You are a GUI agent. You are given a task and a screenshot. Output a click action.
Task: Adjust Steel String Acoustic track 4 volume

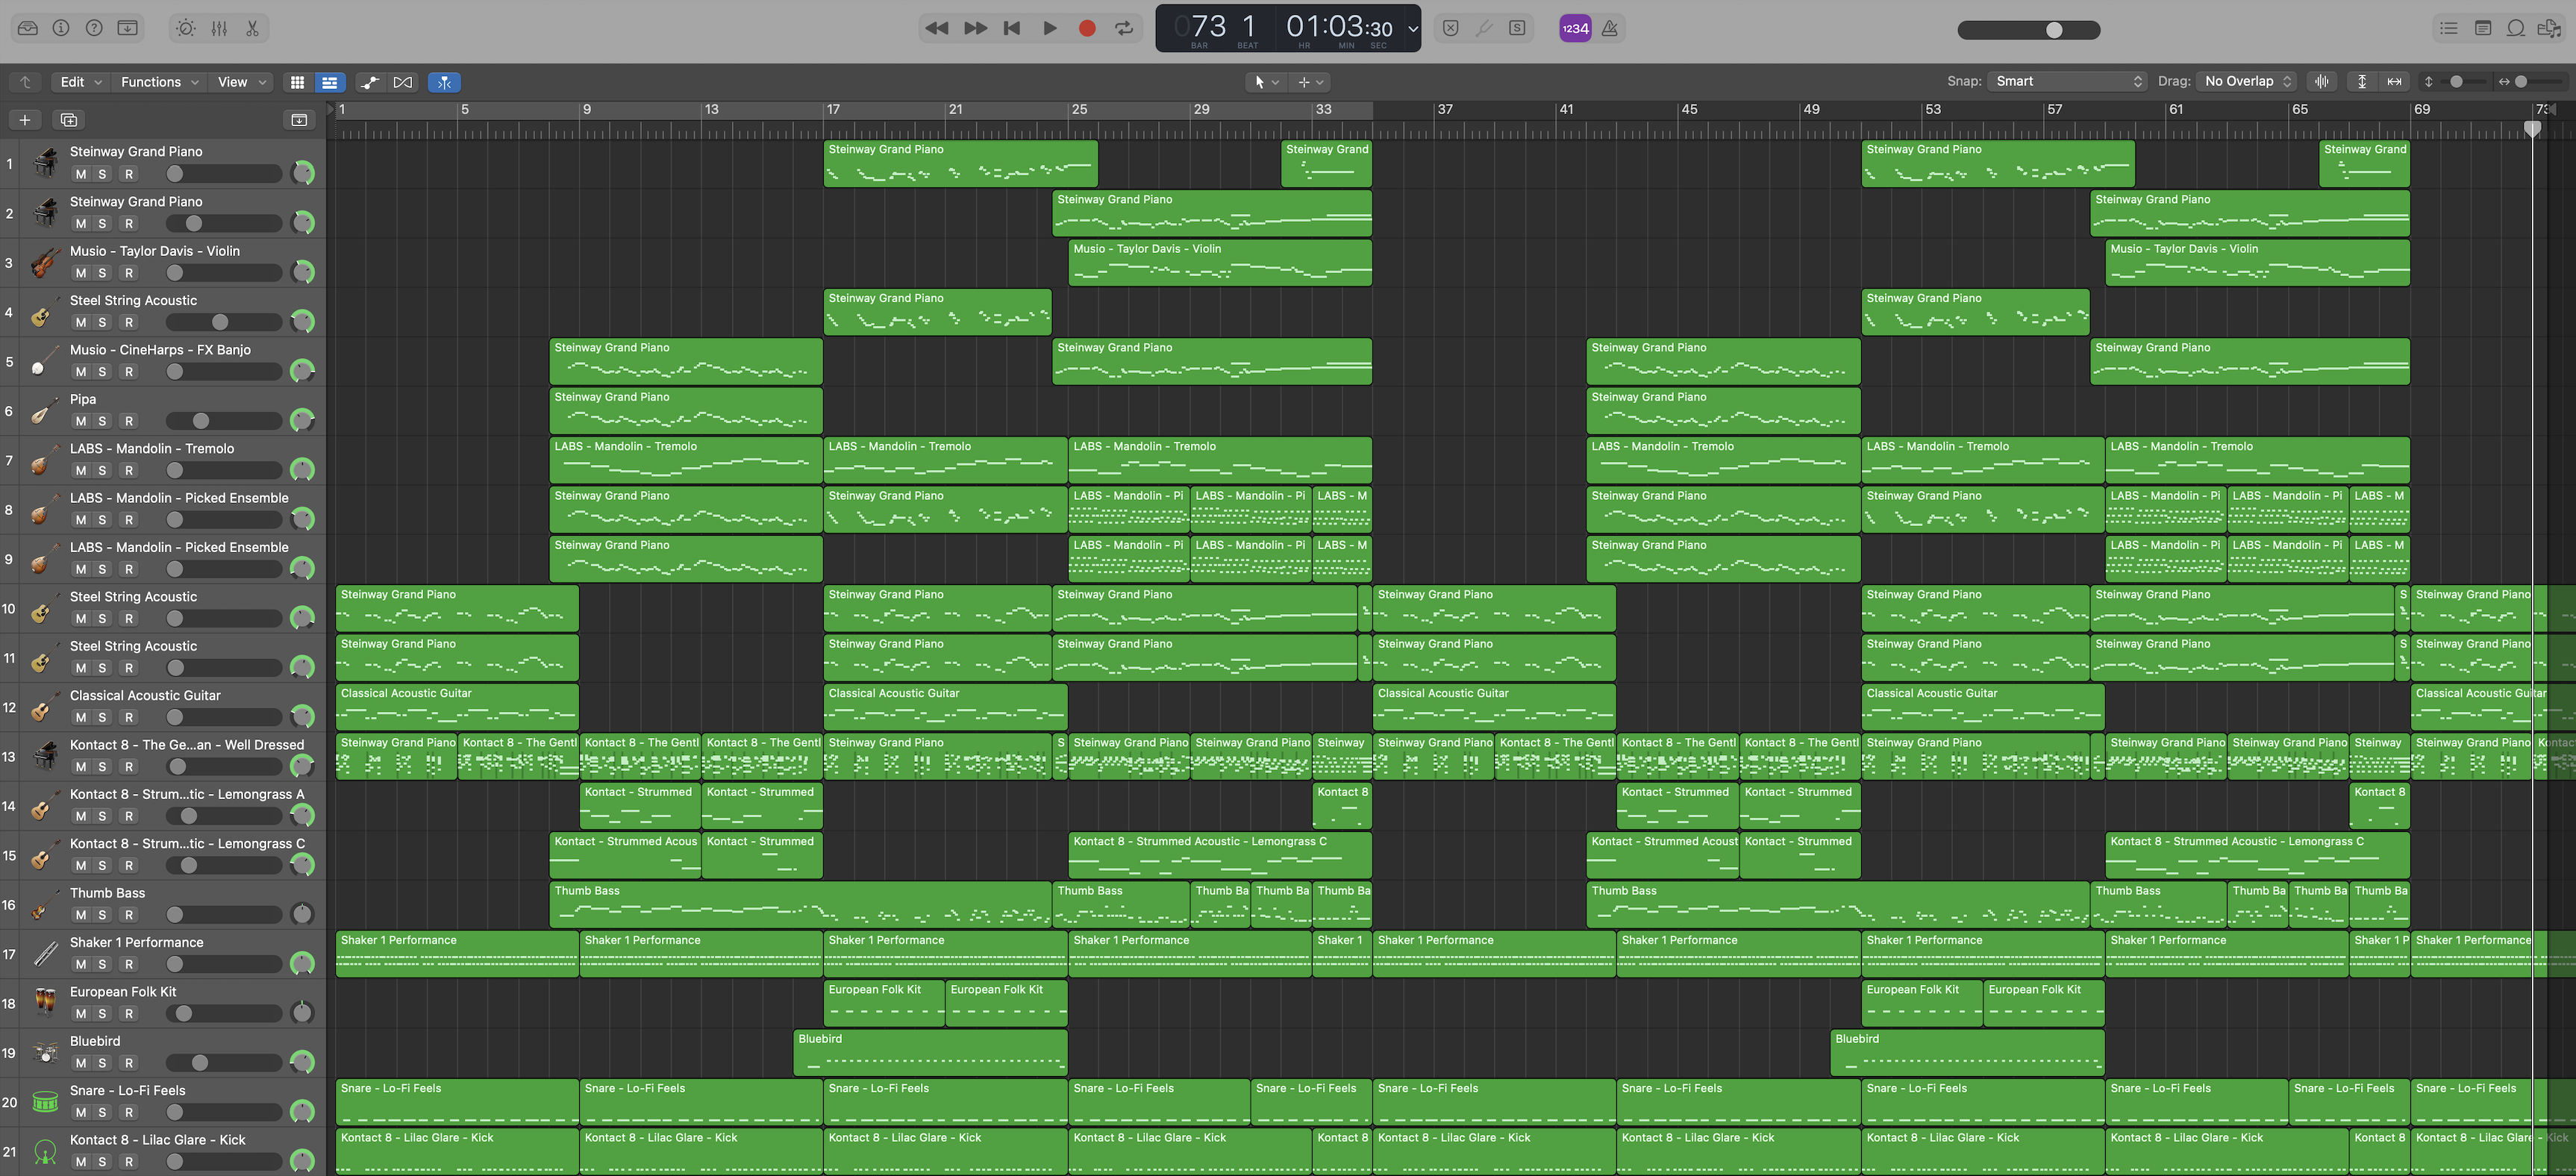point(223,322)
